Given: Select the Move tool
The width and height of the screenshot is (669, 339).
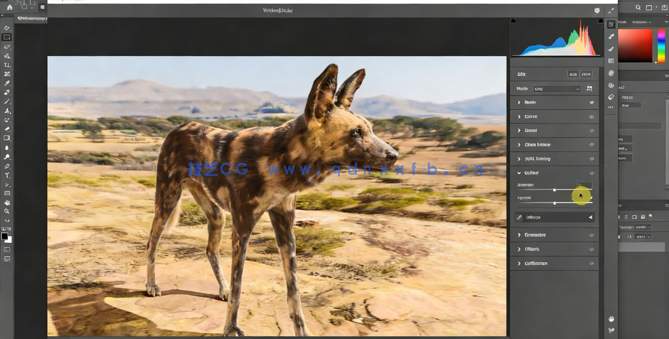Looking at the screenshot, I should 7,27.
